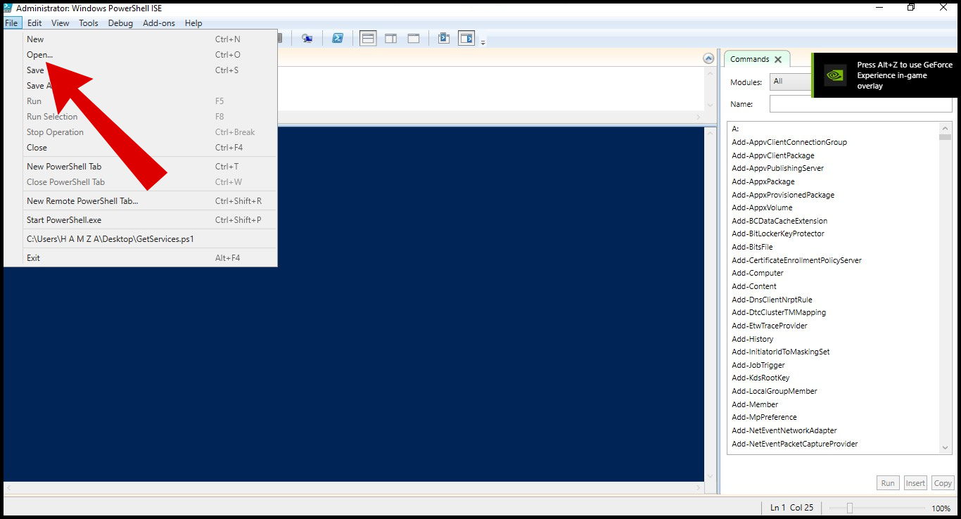
Task: Close the Commands add-on tab
Action: (x=777, y=60)
